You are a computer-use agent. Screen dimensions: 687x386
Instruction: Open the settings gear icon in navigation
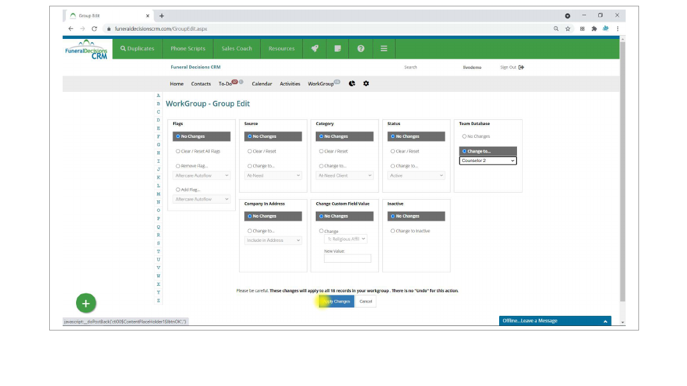coord(366,84)
